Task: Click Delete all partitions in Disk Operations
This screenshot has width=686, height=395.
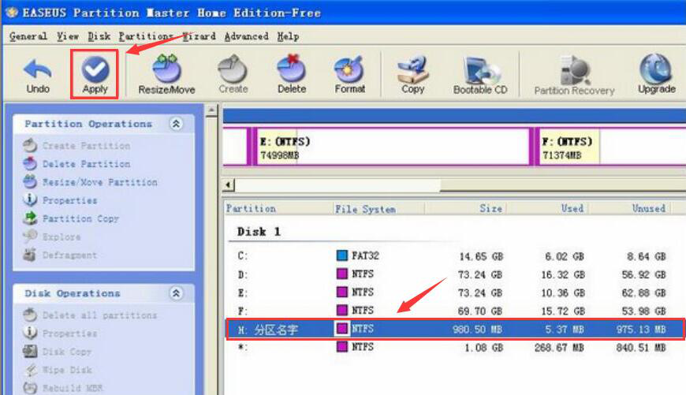Action: 90,315
